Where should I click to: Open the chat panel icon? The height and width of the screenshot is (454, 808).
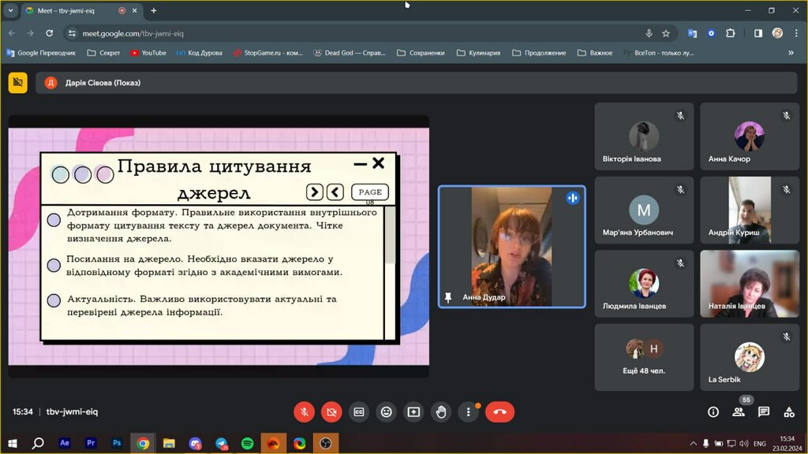pos(764,411)
